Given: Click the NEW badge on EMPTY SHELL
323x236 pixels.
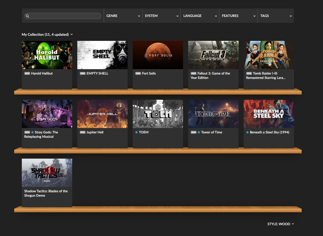Looking at the screenshot, I should (x=83, y=73).
